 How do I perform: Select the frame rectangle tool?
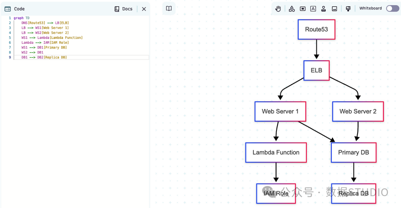coord(303,9)
